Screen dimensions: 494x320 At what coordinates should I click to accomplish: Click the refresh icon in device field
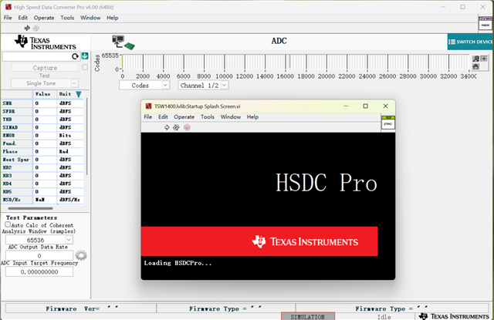(75, 56)
